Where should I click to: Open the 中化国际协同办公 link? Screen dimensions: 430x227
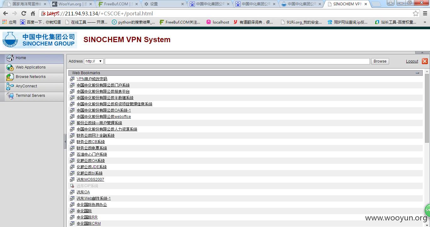(92, 205)
